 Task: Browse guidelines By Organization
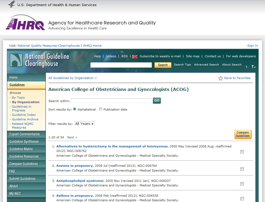26,102
